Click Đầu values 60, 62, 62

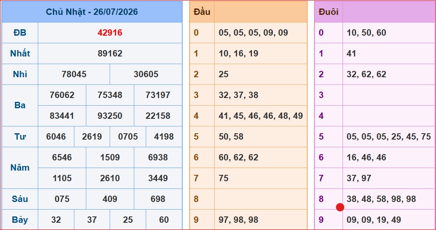[238, 157]
